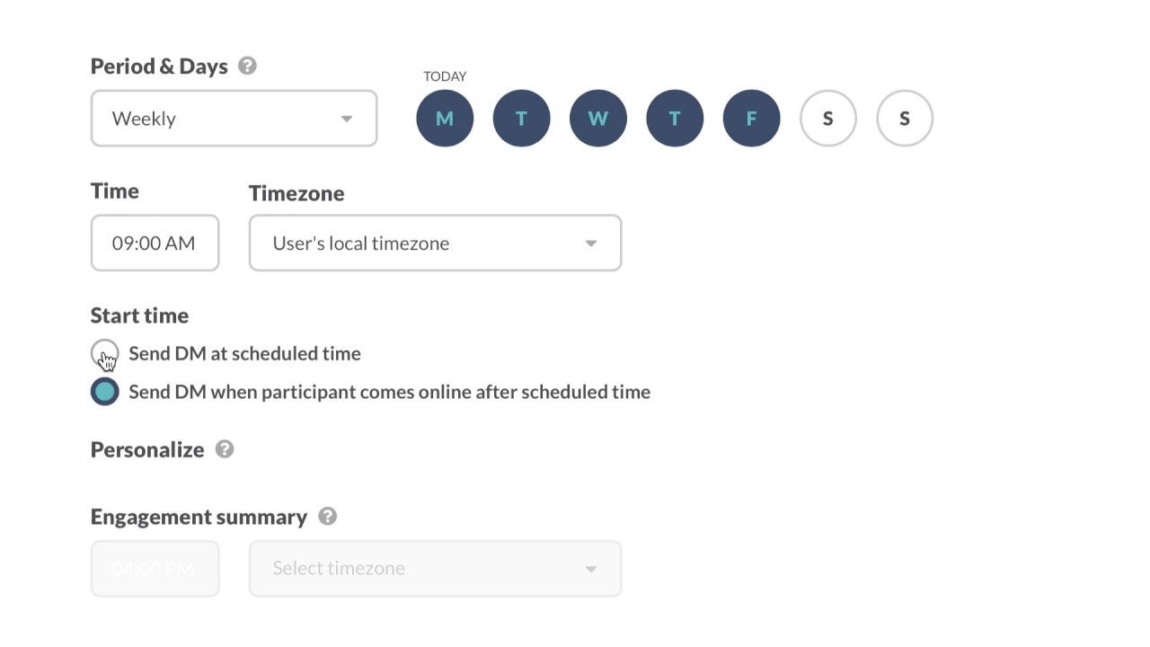This screenshot has height=647, width=1150.
Task: Click the Period & Days help icon
Action: 247,66
